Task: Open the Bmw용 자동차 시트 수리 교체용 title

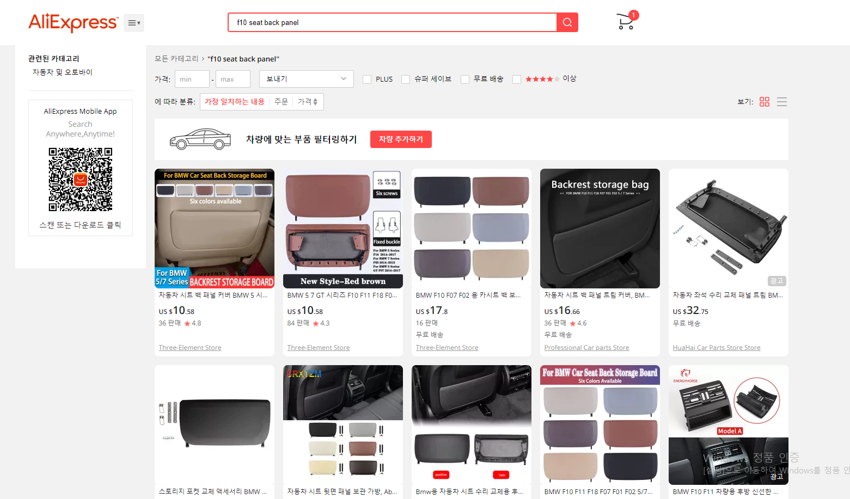Action: coord(469,491)
